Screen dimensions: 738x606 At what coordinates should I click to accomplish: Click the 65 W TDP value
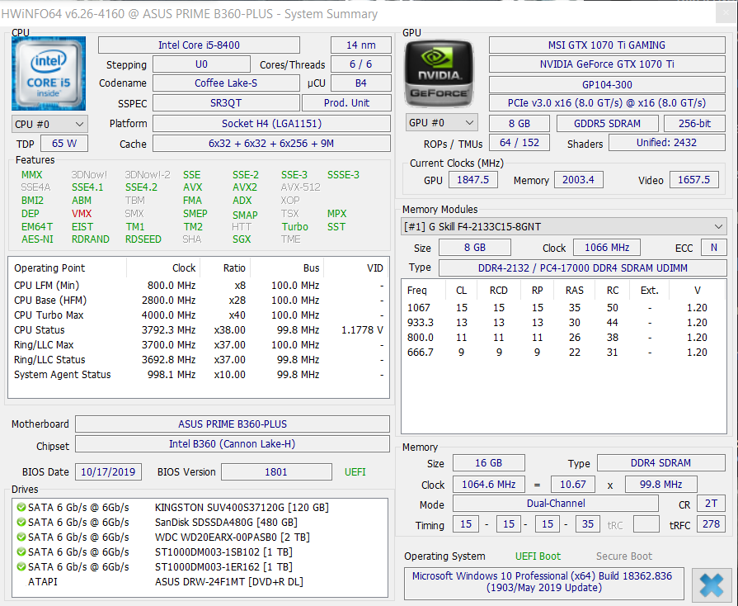[x=64, y=144]
